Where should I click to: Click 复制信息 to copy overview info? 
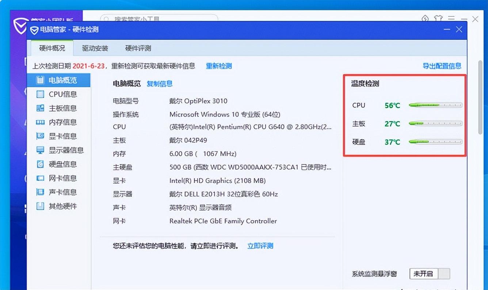click(159, 84)
